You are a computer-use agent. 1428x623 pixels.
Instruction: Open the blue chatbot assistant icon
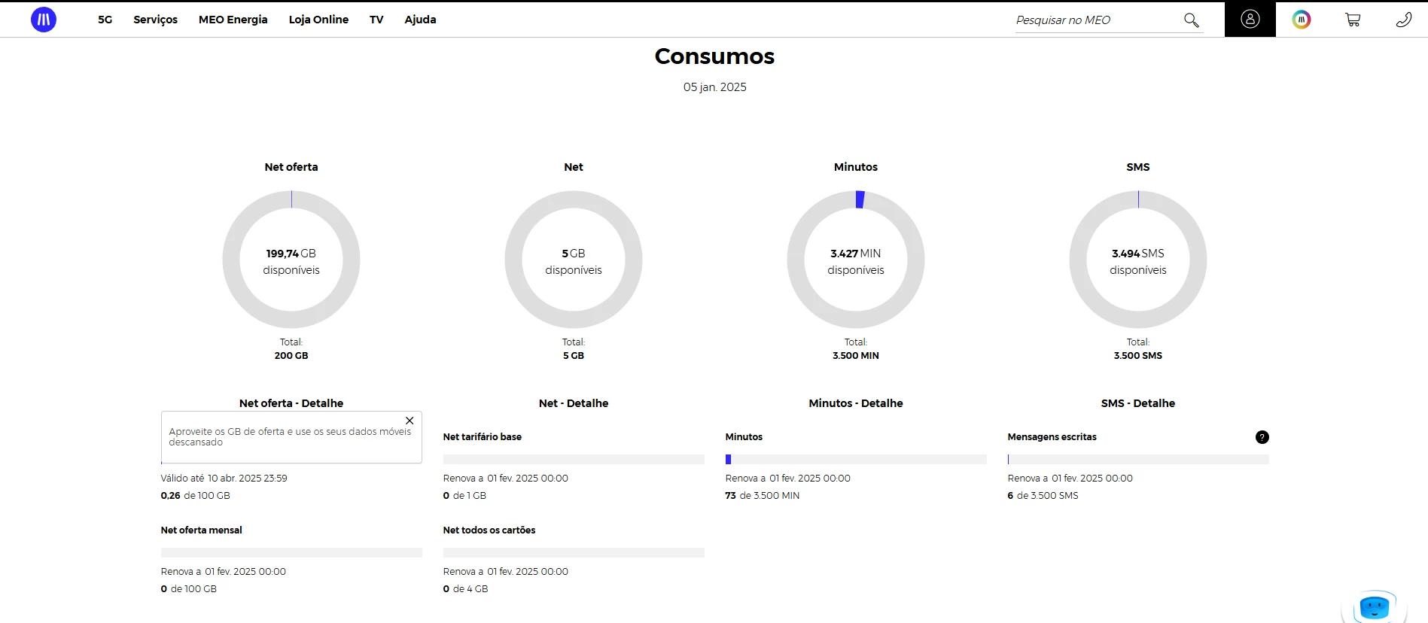tap(1375, 607)
